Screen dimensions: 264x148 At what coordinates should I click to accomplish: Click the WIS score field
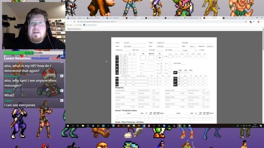[121, 70]
